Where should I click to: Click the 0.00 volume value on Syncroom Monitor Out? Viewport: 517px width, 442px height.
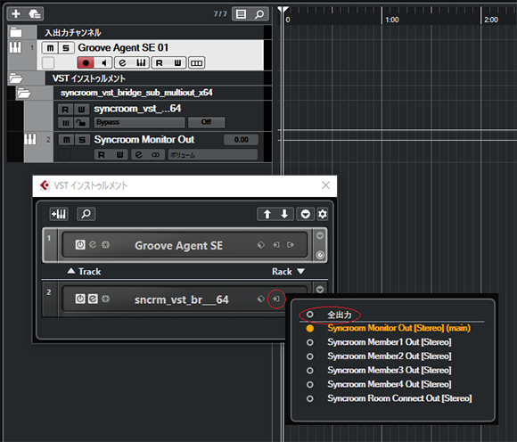point(241,140)
